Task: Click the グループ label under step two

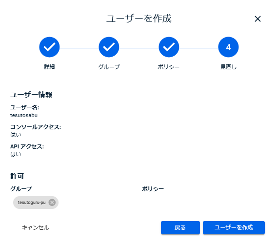Action: point(109,67)
